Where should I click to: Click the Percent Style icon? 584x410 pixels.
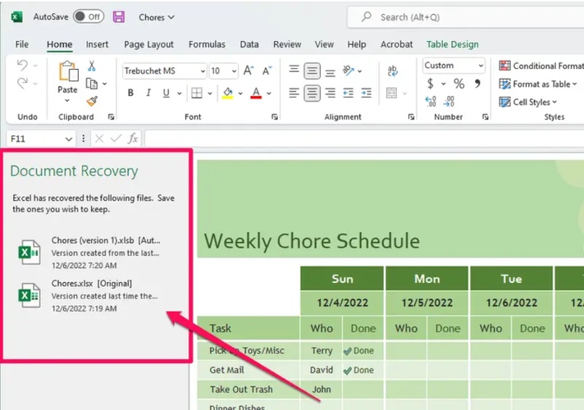pyautogui.click(x=459, y=84)
